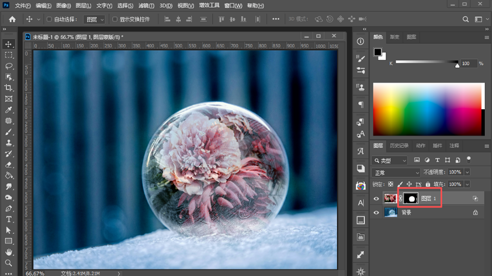Enable the 显示变换控件 checkbox
Image resolution: width=492 pixels, height=276 pixels.
pos(115,19)
